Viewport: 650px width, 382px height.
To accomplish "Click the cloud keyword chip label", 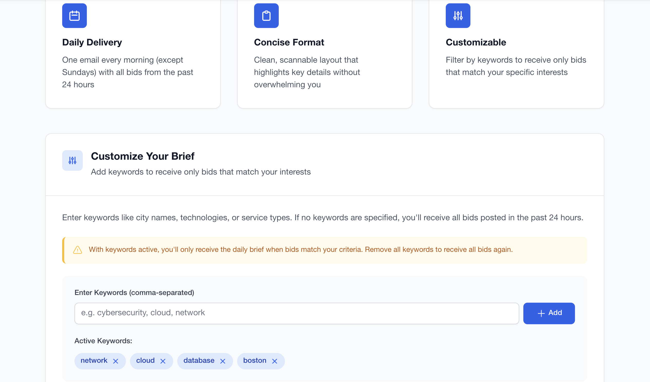I will [x=145, y=360].
